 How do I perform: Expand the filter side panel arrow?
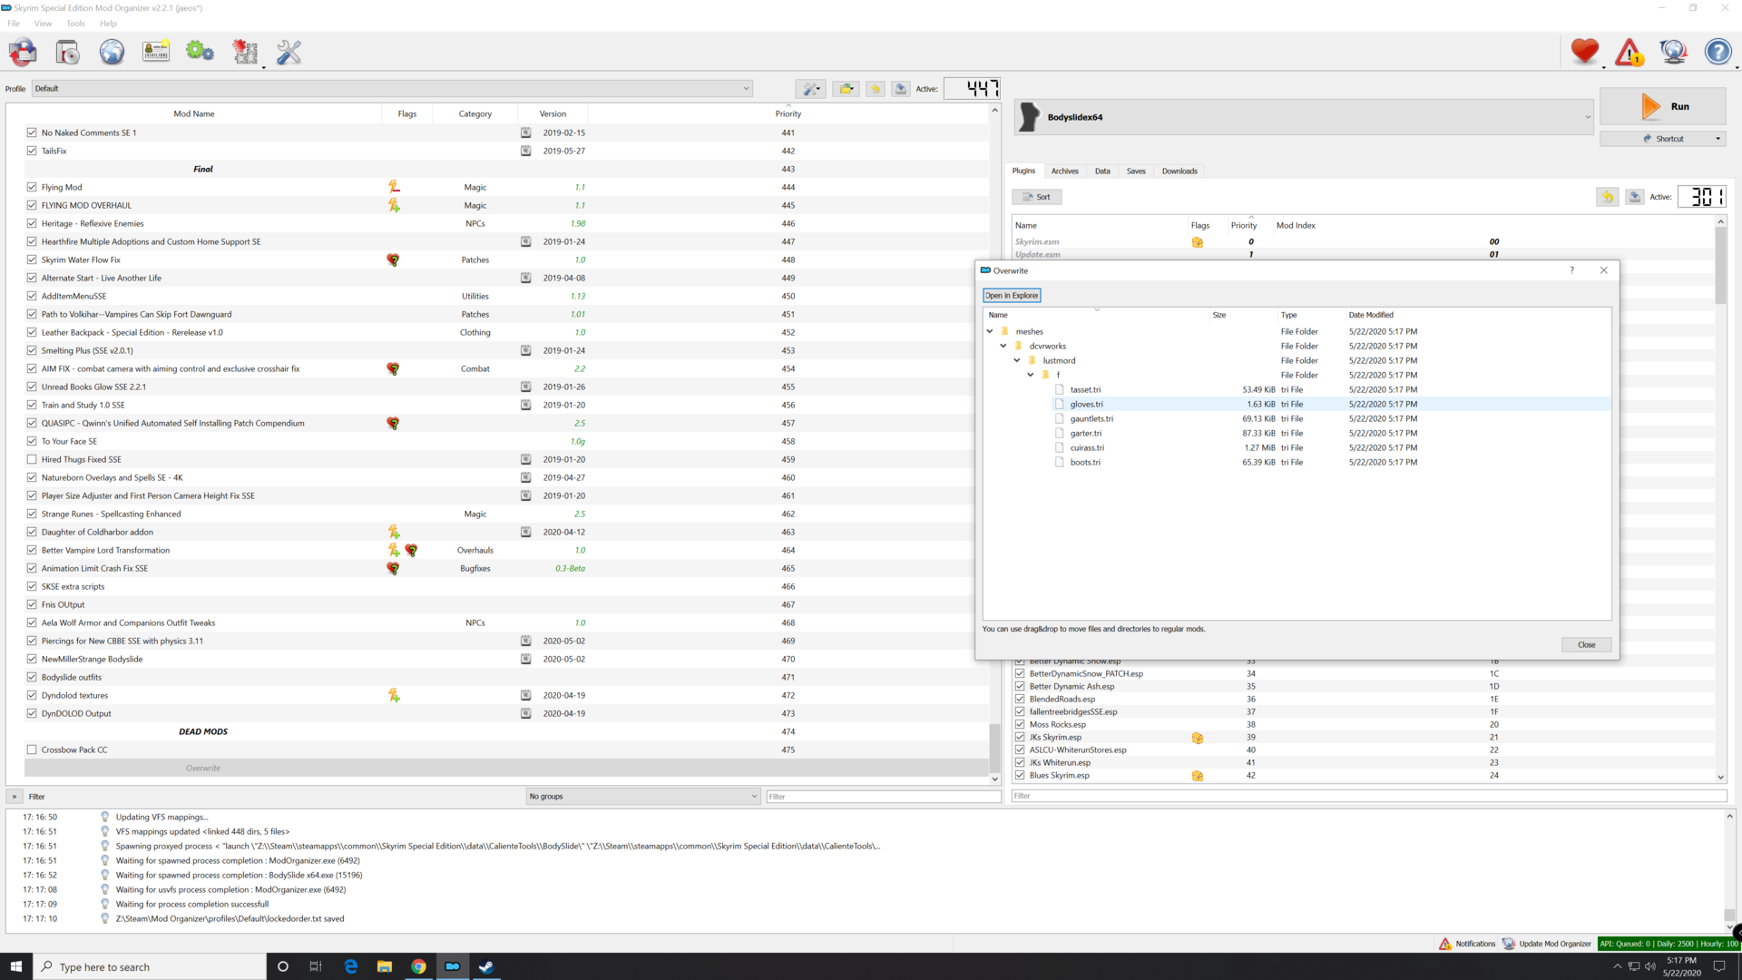(15, 797)
